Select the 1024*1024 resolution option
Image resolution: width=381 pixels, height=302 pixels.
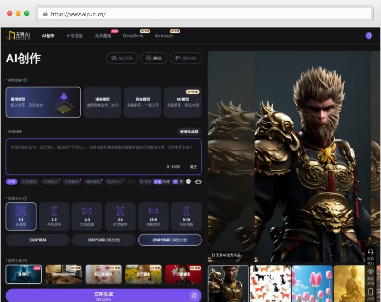[x=37, y=240]
